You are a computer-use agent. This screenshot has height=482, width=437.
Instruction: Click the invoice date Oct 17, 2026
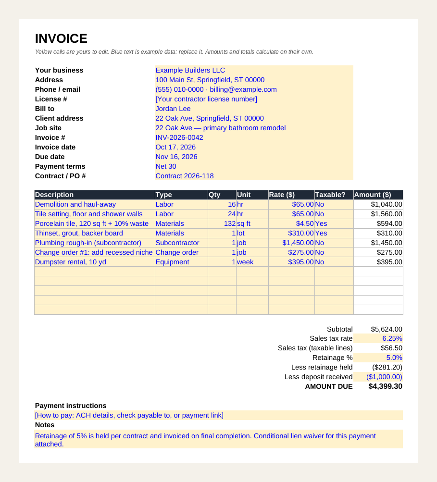[x=254, y=147]
